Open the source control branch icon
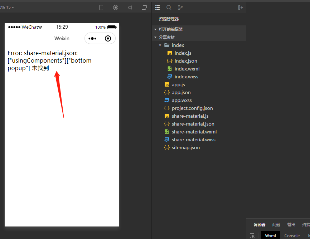Image resolution: width=310 pixels, height=239 pixels. (x=180, y=8)
